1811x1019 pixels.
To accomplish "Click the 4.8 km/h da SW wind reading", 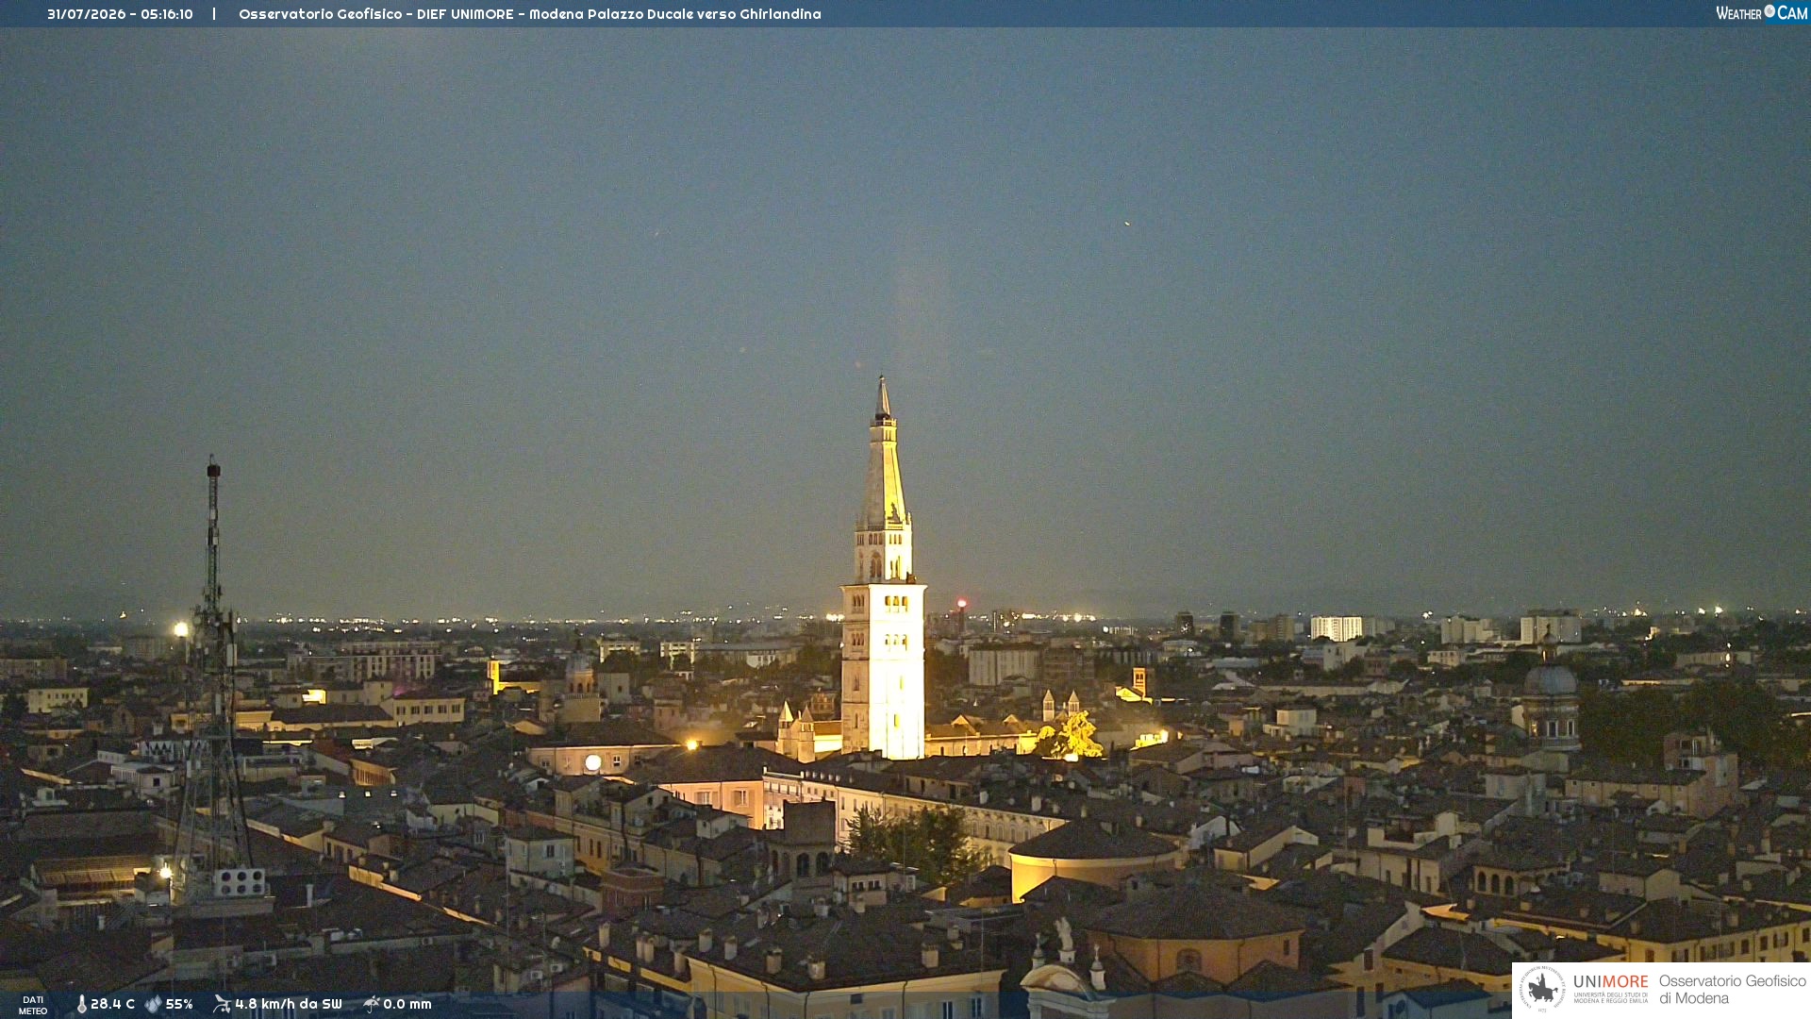I will click(288, 1004).
